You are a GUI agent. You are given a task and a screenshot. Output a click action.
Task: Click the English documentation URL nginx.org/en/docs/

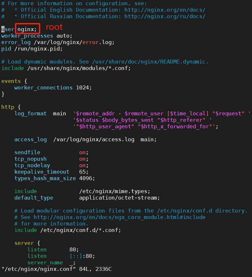point(165,10)
